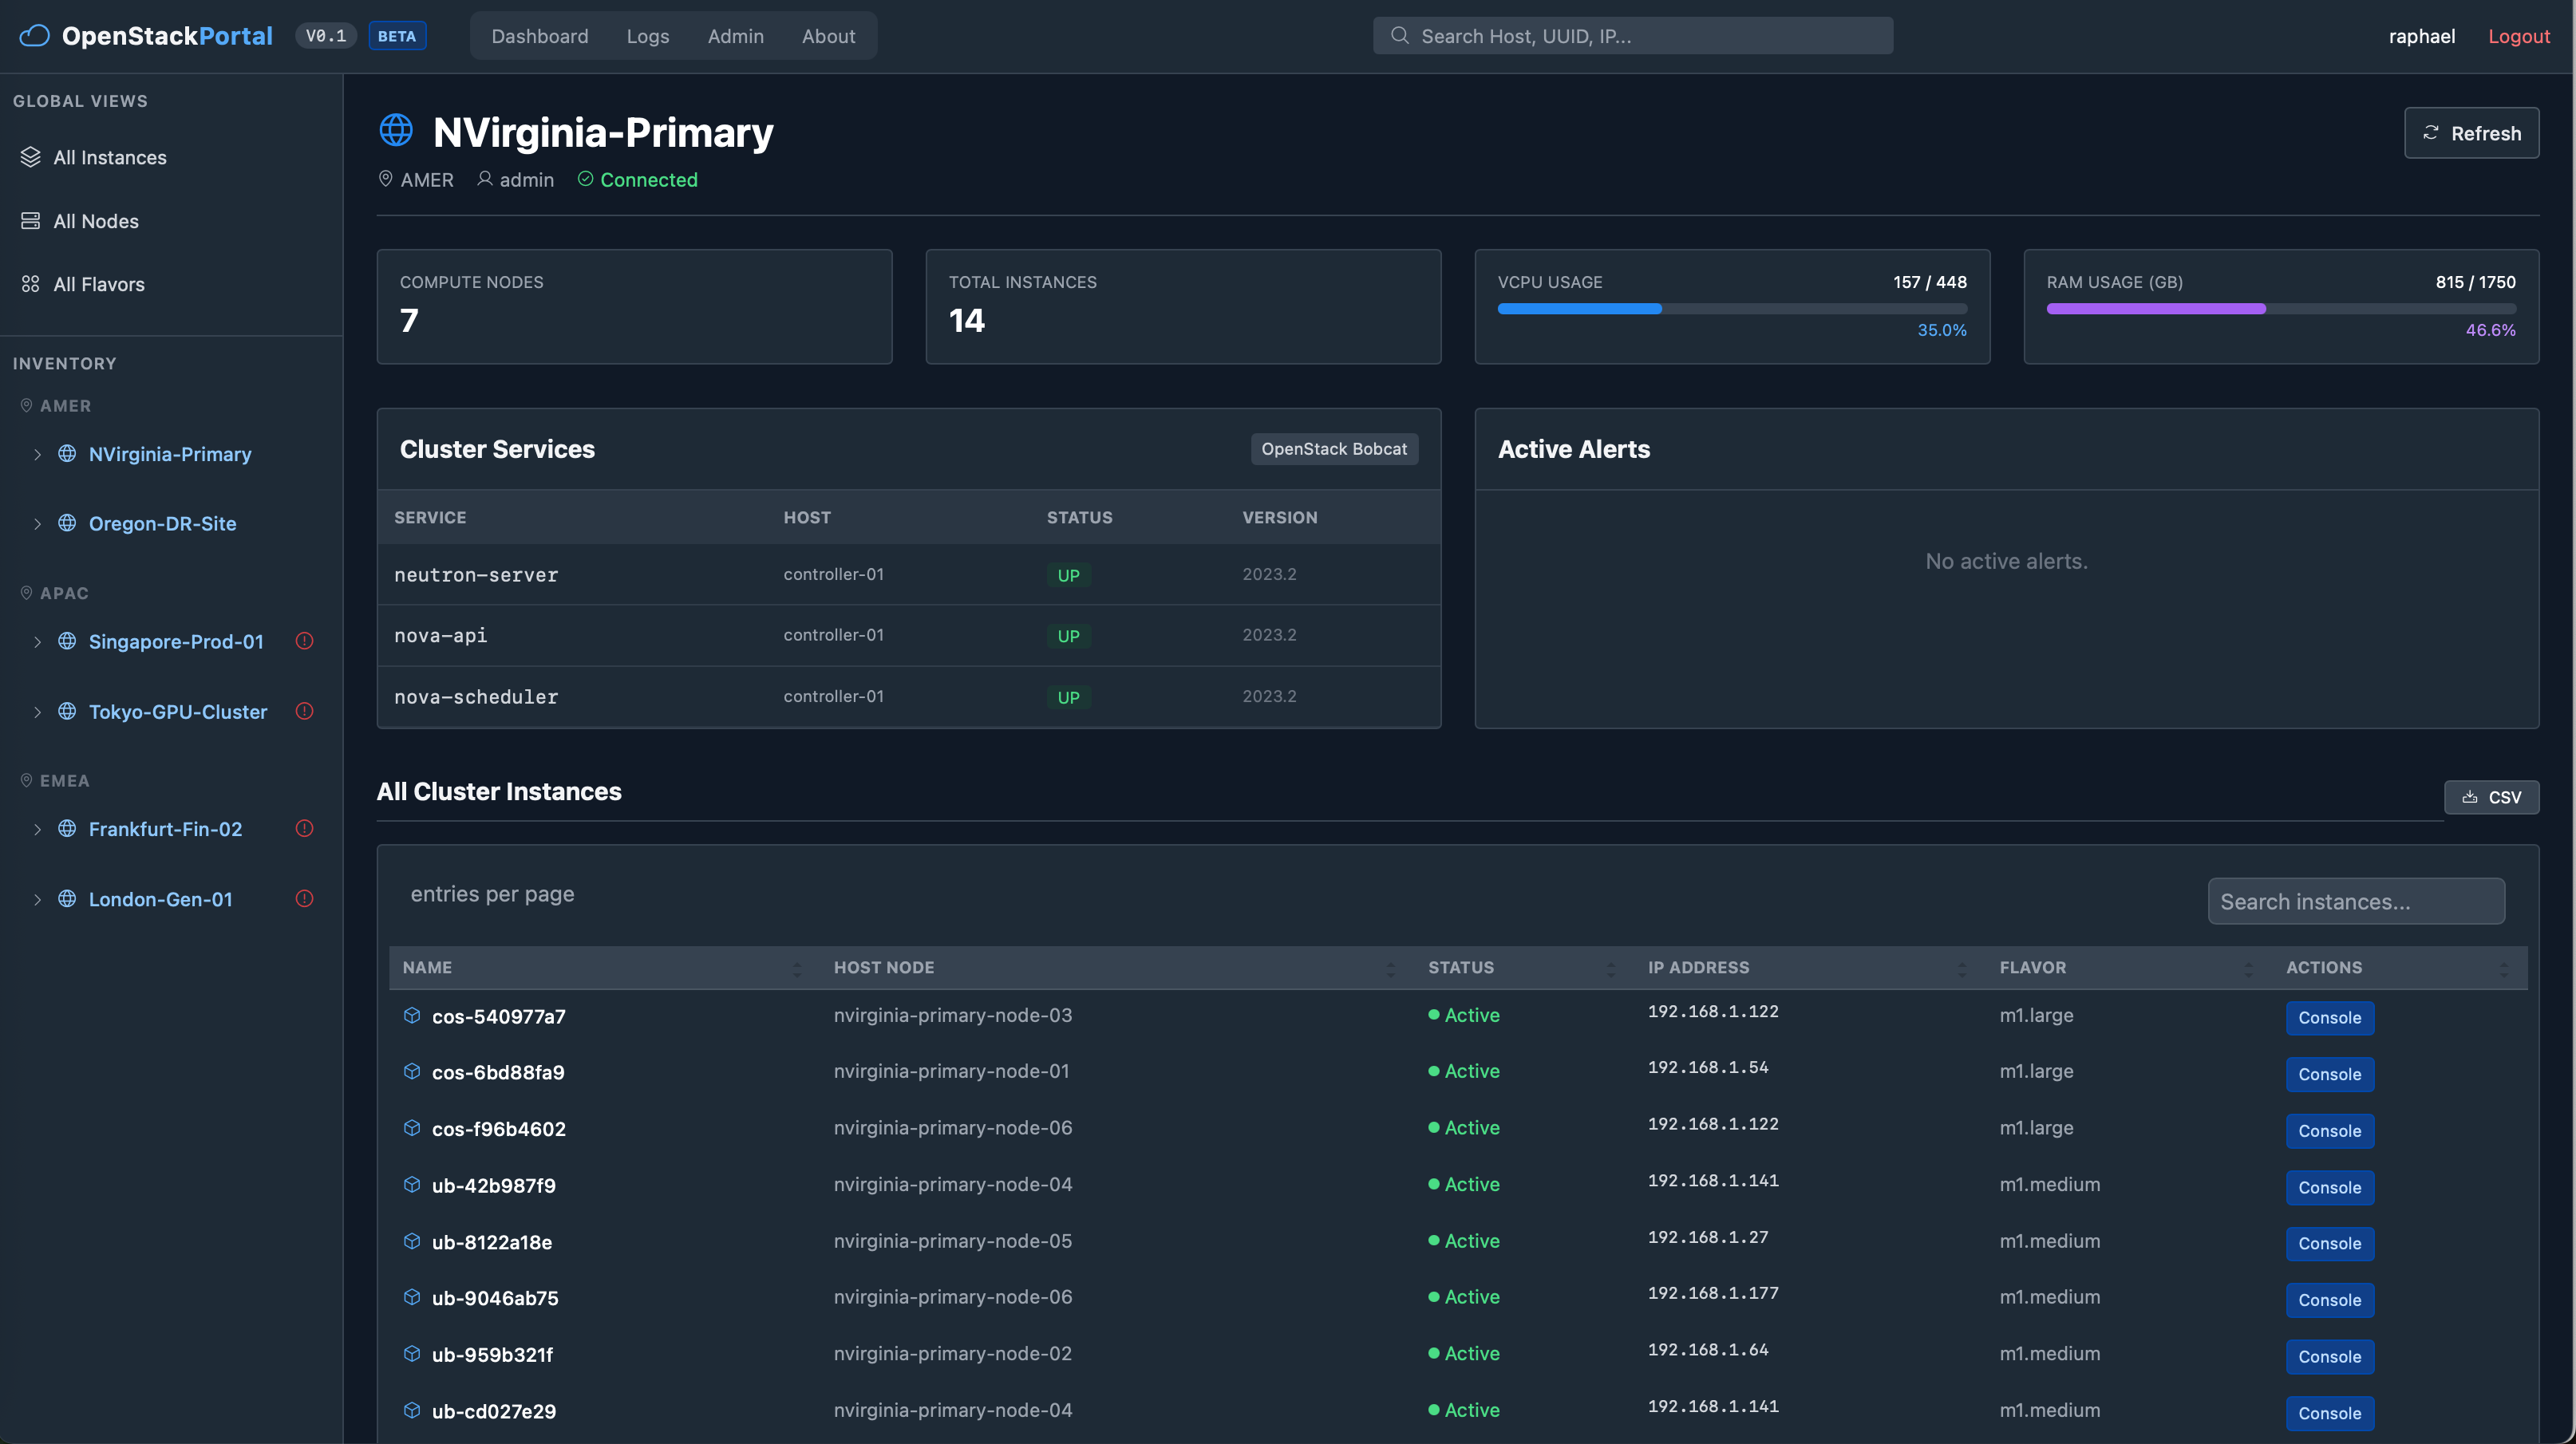This screenshot has width=2576, height=1444.
Task: Focus the Search instances input field
Action: pos(2356,901)
